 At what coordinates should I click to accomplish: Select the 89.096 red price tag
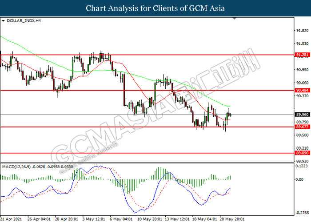pos(302,153)
